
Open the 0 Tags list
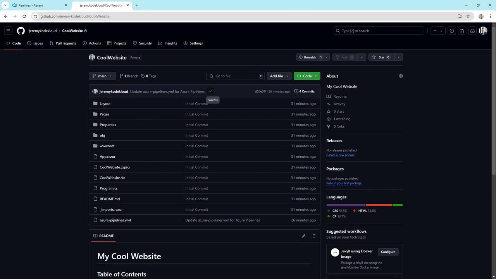click(149, 76)
